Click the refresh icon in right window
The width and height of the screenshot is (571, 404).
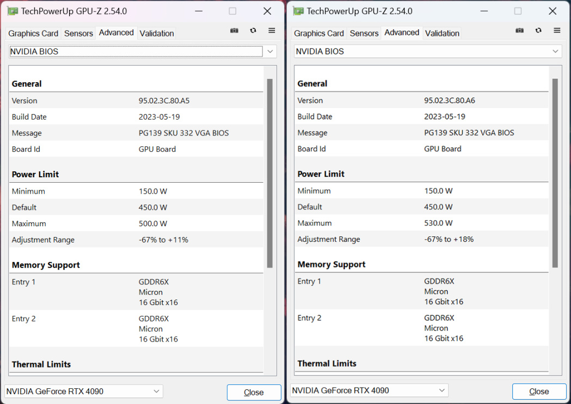click(x=538, y=31)
